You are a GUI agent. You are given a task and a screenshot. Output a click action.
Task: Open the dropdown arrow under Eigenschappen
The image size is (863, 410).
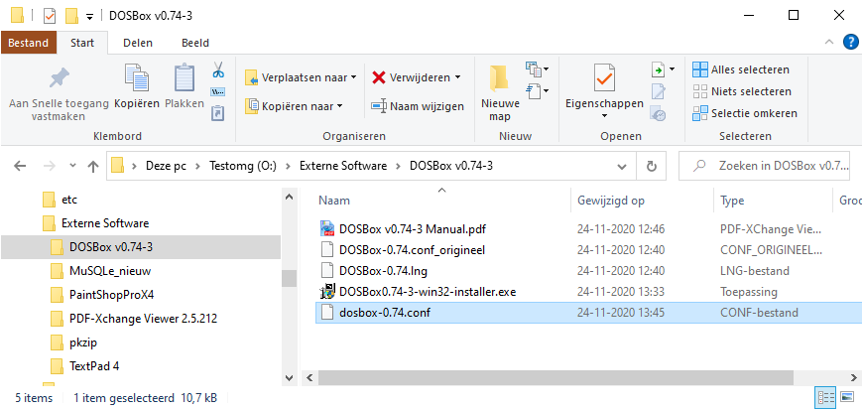tap(604, 116)
